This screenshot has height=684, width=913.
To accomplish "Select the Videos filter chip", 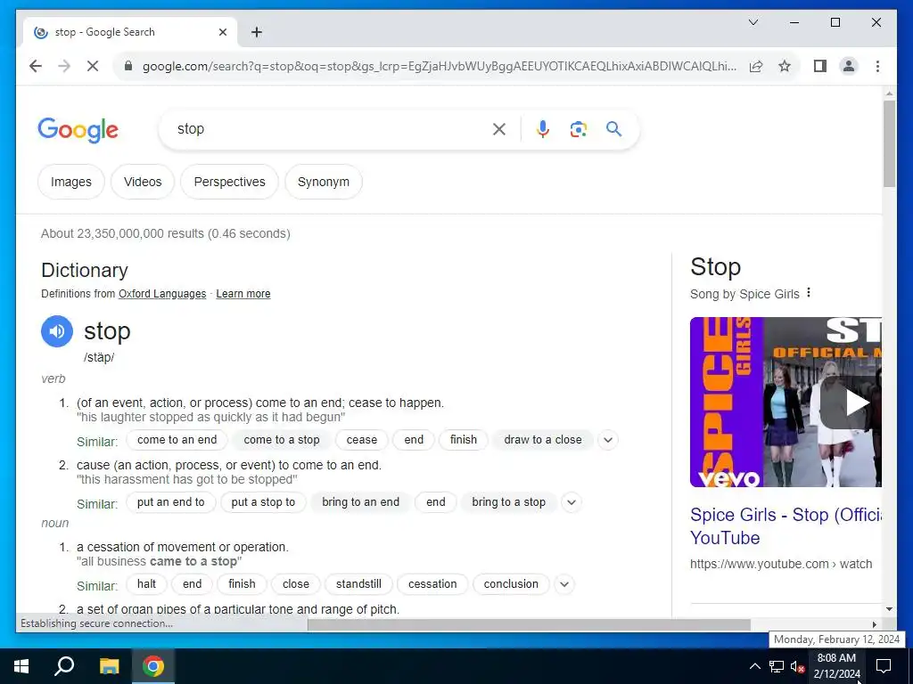I will pyautogui.click(x=143, y=182).
